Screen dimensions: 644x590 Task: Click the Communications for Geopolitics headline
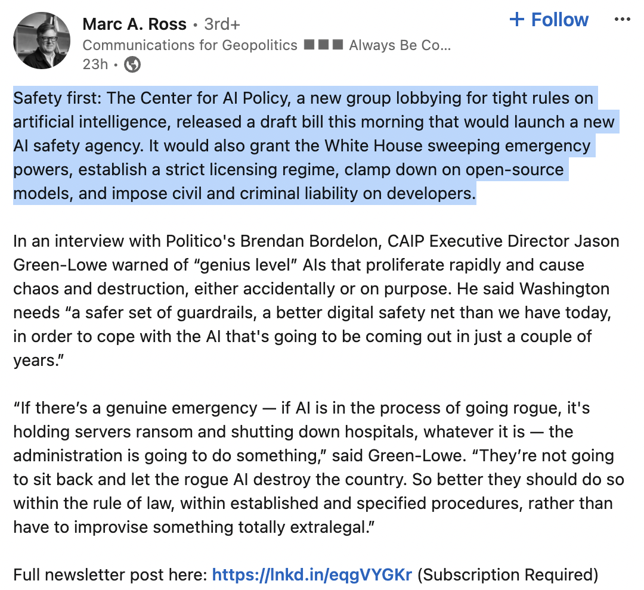pyautogui.click(x=190, y=45)
